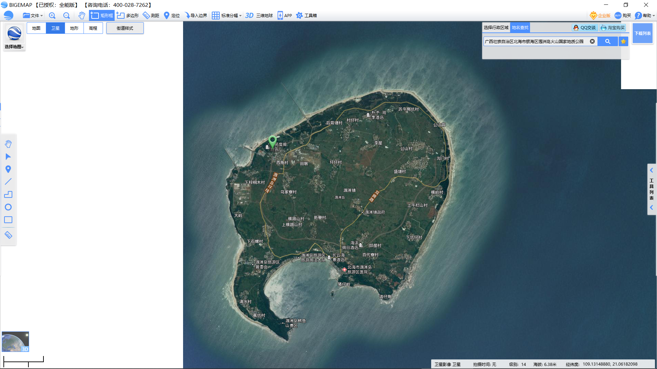Viewport: 657px width, 369px height.
Task: Click 导入边界 import boundary
Action: [196, 15]
